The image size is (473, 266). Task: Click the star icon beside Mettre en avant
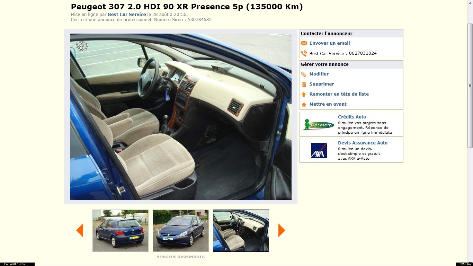(304, 104)
